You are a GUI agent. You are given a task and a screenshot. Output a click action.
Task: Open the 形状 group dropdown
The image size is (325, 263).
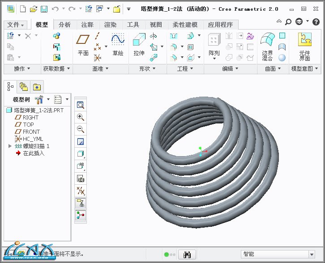pyautogui.click(x=147, y=68)
